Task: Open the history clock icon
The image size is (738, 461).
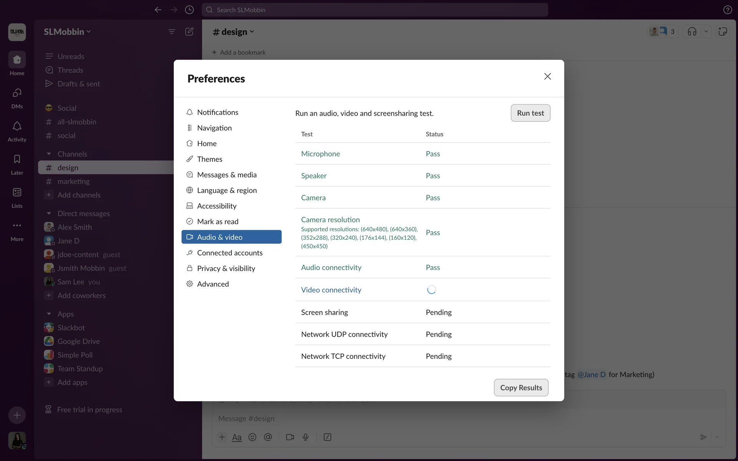Action: [x=189, y=10]
